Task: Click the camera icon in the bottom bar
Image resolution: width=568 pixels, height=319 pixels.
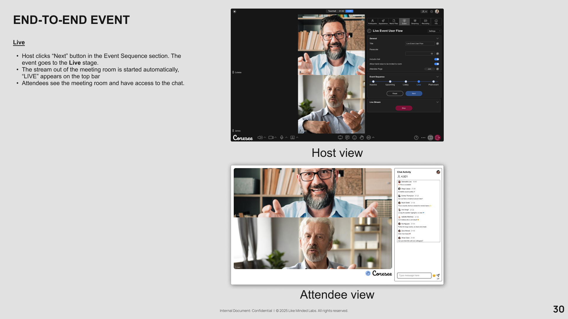Action: [x=271, y=138]
